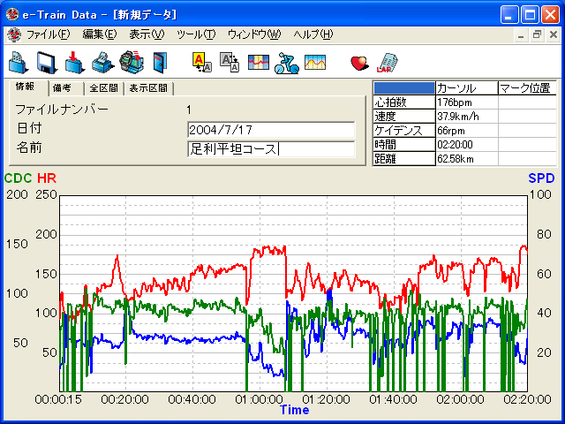Switch to the 備考 tab
Screen dimensions: 565x424
(64, 88)
